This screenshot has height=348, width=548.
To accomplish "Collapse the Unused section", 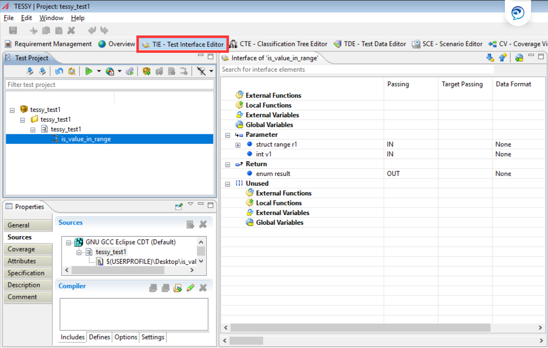I will [x=228, y=184].
